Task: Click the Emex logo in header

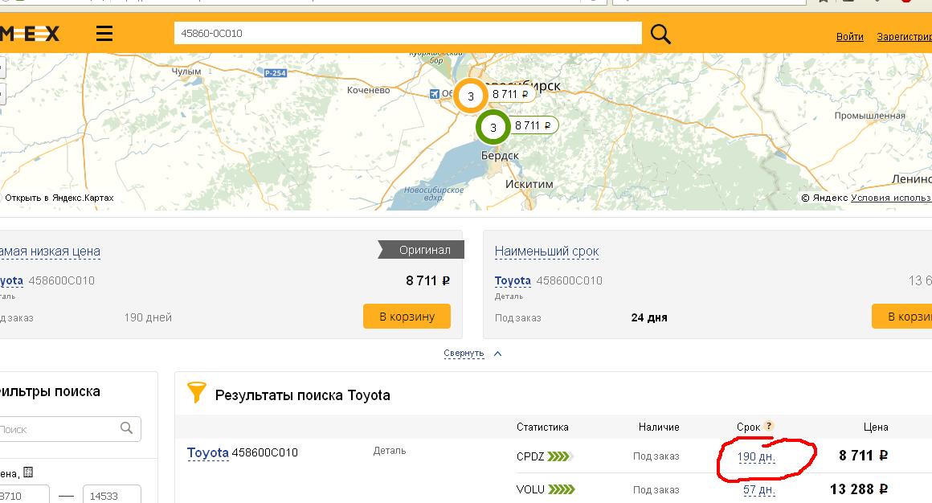Action: tap(29, 34)
